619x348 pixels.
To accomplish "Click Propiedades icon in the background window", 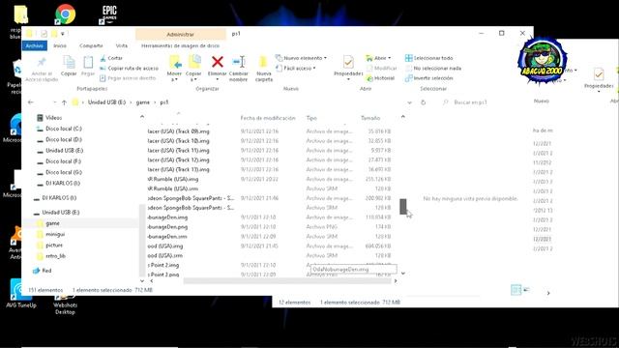I will point(599,74).
